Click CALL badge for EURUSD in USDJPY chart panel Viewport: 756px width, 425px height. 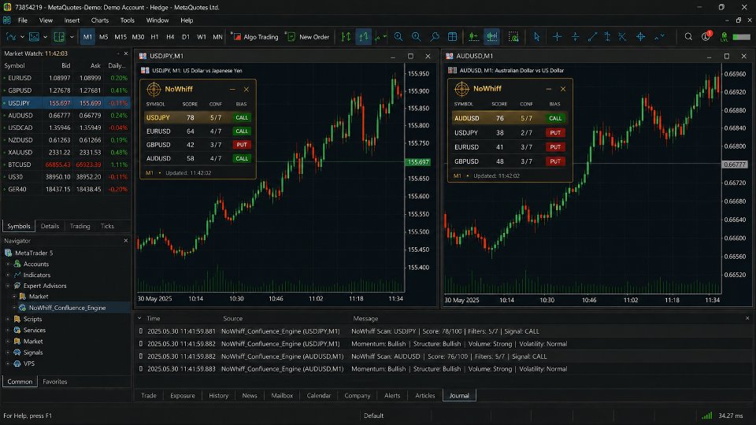tap(242, 131)
